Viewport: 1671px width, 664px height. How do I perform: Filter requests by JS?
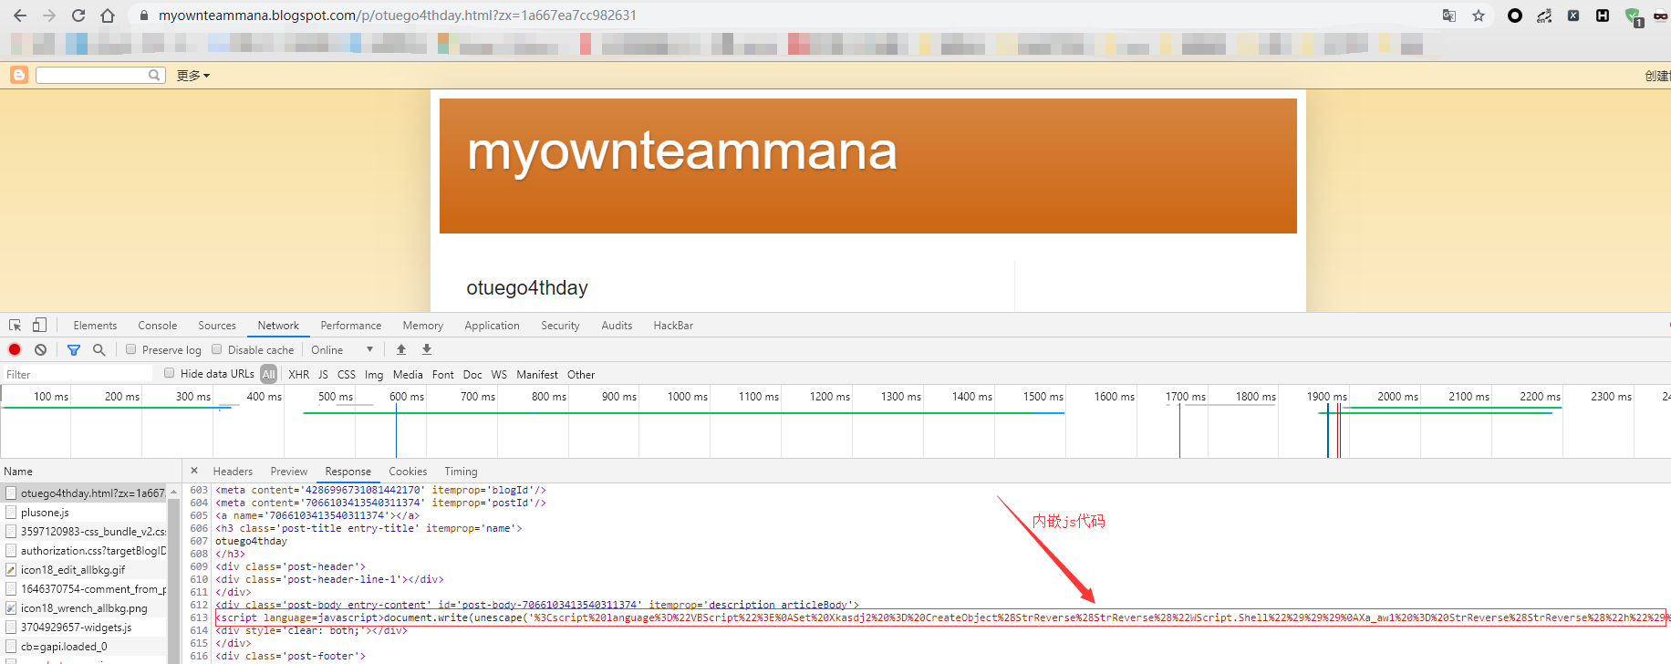323,374
